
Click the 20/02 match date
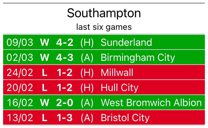coord(20,88)
